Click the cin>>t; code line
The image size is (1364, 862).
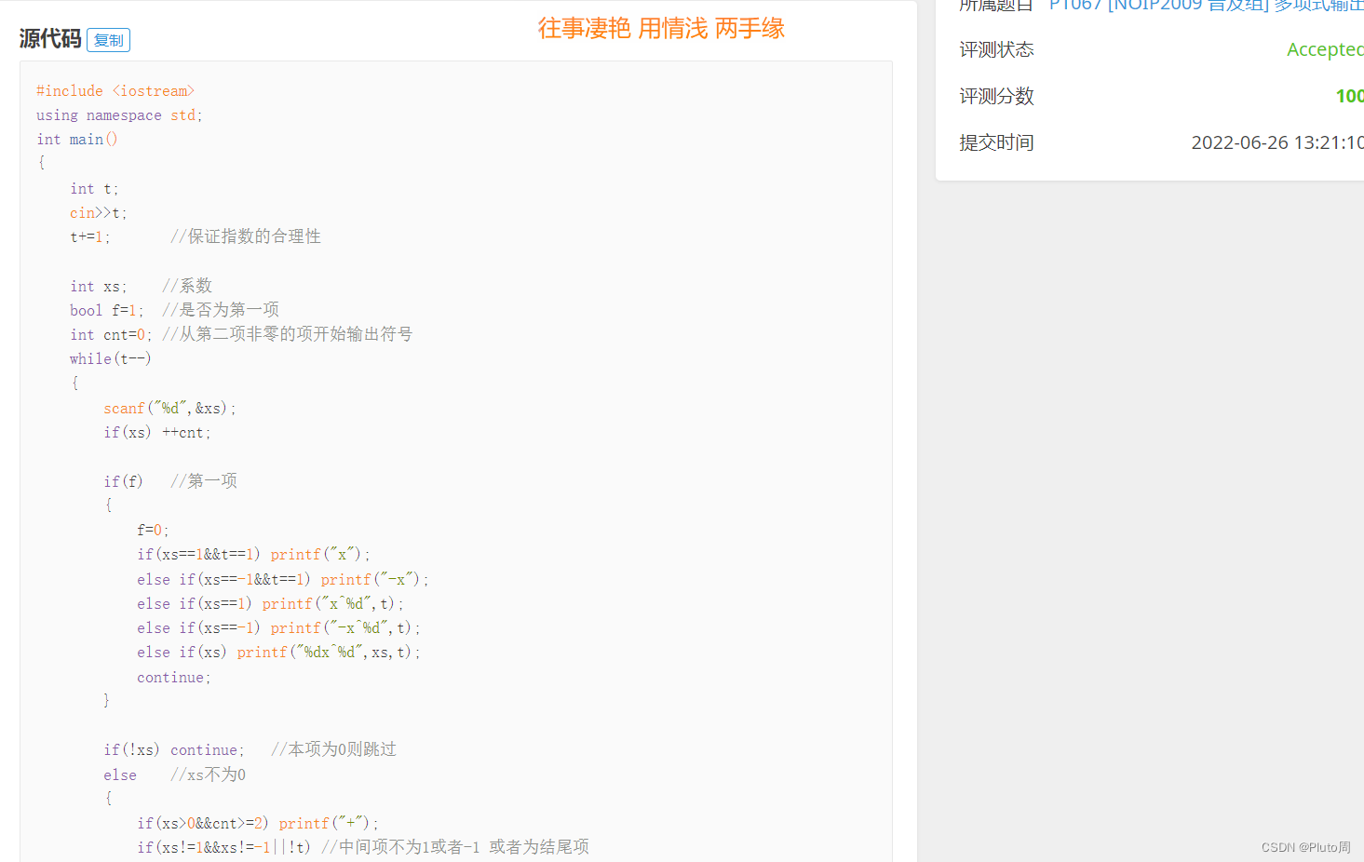(x=98, y=213)
